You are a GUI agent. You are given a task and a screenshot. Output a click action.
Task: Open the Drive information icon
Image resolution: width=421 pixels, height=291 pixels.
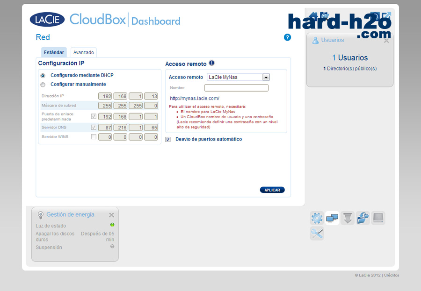378,218
